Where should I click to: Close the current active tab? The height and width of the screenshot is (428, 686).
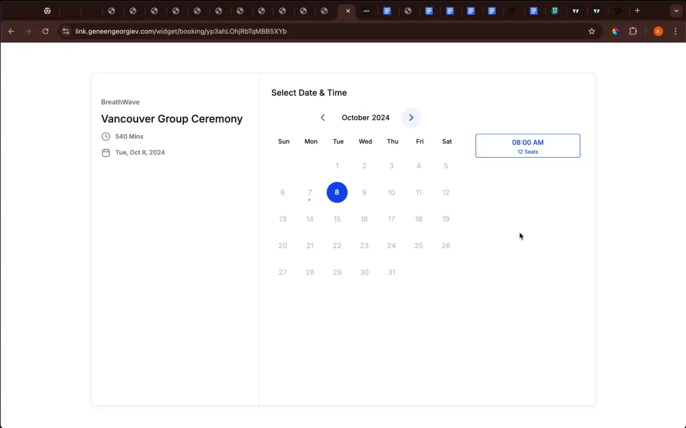[x=348, y=11]
